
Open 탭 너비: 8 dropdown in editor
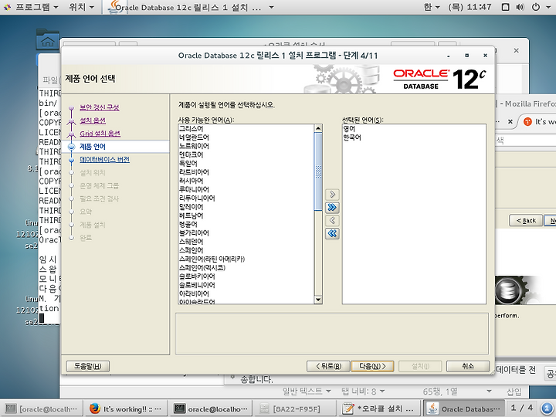coord(363,392)
